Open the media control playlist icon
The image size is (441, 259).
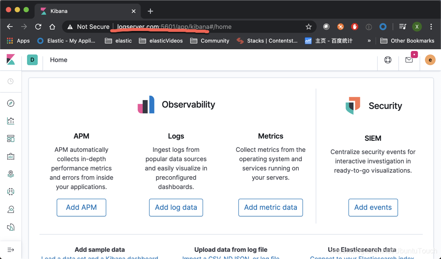pyautogui.click(x=403, y=27)
